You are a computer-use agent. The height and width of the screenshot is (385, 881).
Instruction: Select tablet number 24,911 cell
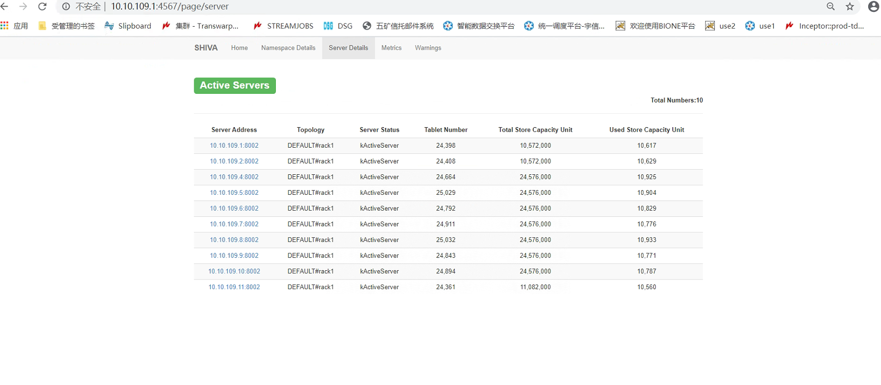click(446, 225)
